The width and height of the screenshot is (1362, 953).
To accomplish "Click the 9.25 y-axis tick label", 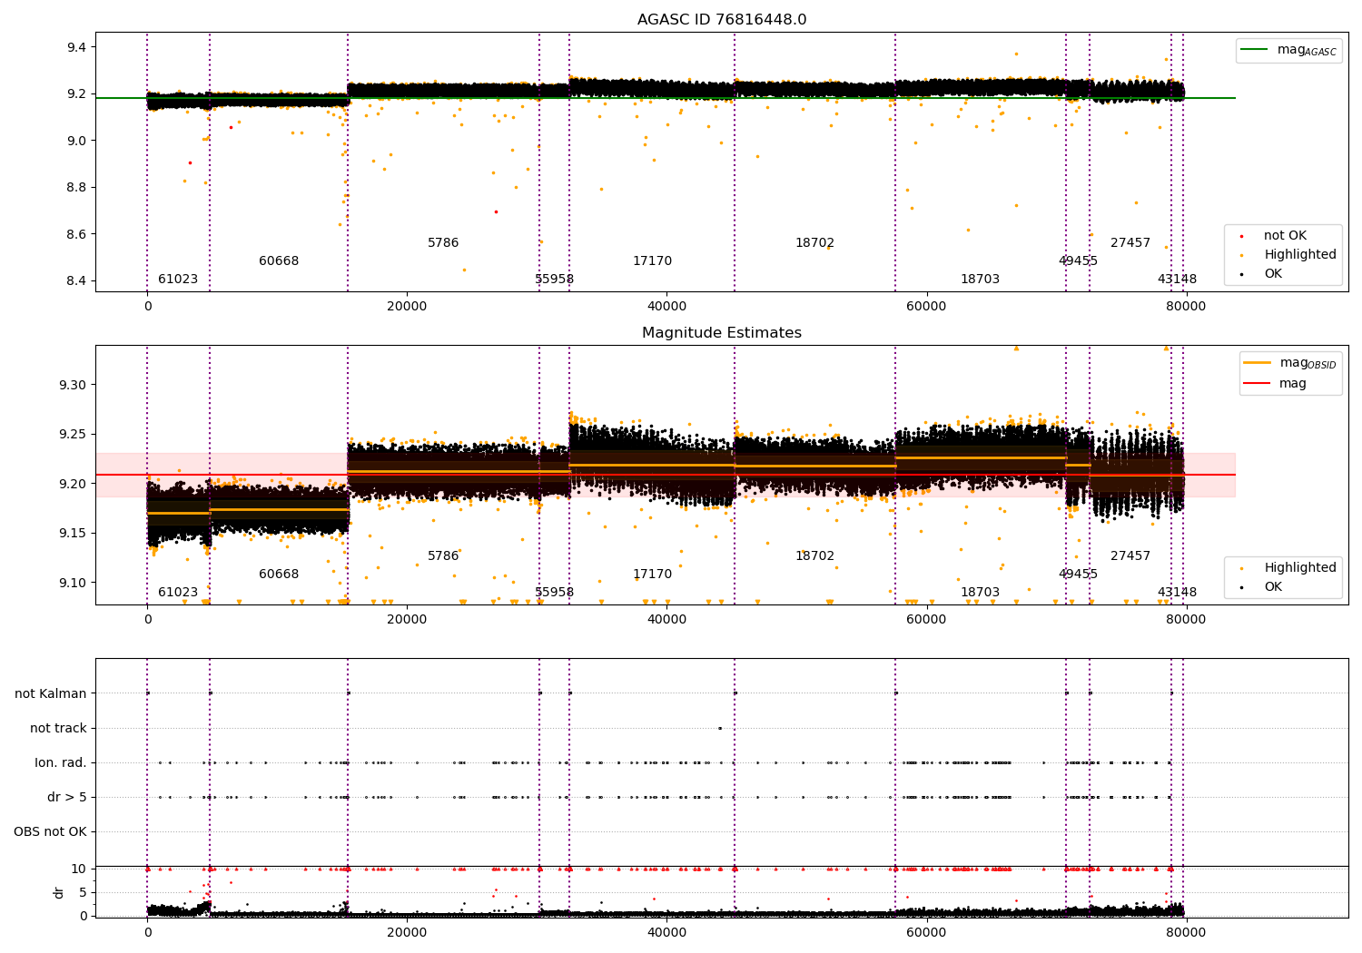I will pyautogui.click(x=73, y=435).
